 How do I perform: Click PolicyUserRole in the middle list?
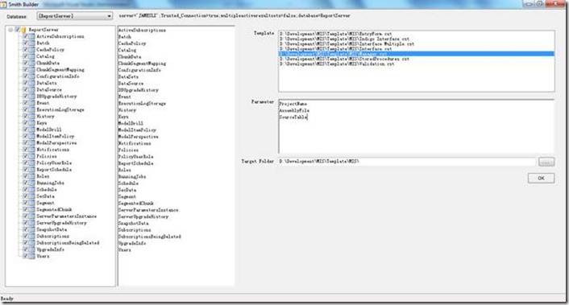click(136, 156)
